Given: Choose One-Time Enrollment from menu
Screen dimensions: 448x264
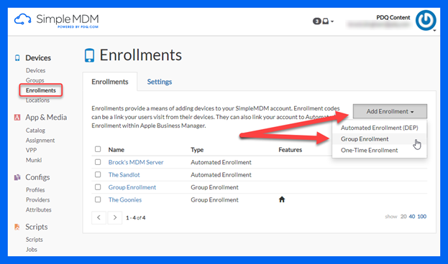Looking at the screenshot, I should pyautogui.click(x=380, y=150).
